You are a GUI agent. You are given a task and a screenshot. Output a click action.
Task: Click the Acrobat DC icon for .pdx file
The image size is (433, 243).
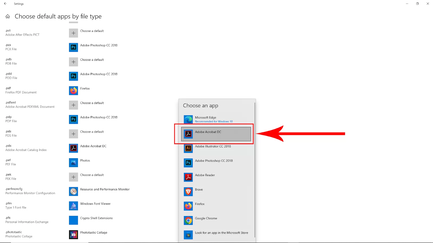pyautogui.click(x=73, y=148)
